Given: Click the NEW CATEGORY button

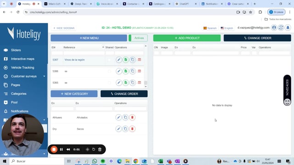Looking at the screenshot, I should coord(74,93).
